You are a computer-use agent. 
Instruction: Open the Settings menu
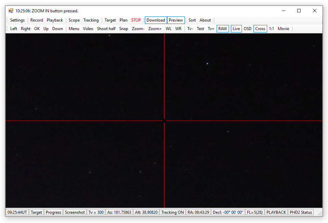click(17, 20)
